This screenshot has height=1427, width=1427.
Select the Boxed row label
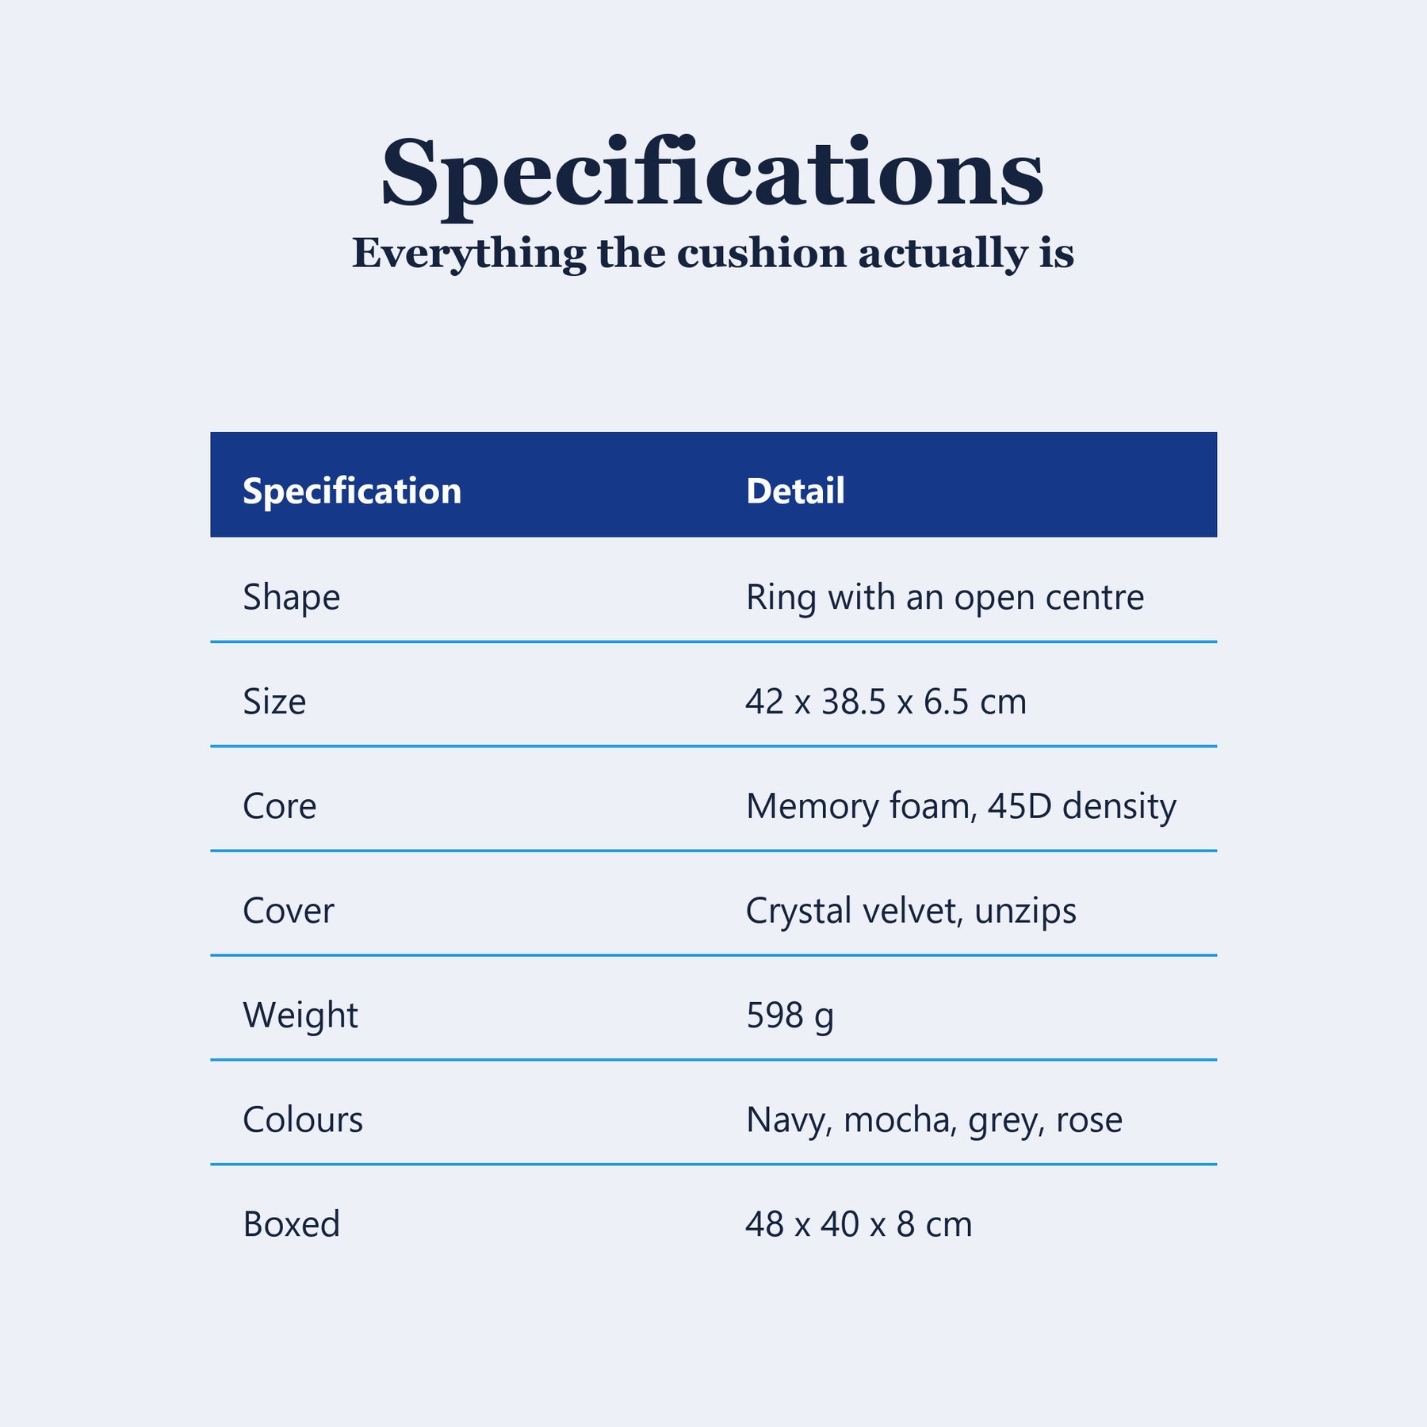coord(291,1224)
